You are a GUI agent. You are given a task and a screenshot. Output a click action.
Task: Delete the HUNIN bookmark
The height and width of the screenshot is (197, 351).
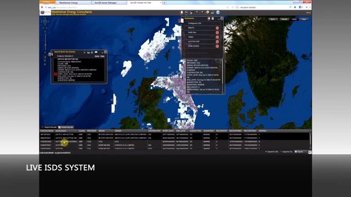[217, 37]
